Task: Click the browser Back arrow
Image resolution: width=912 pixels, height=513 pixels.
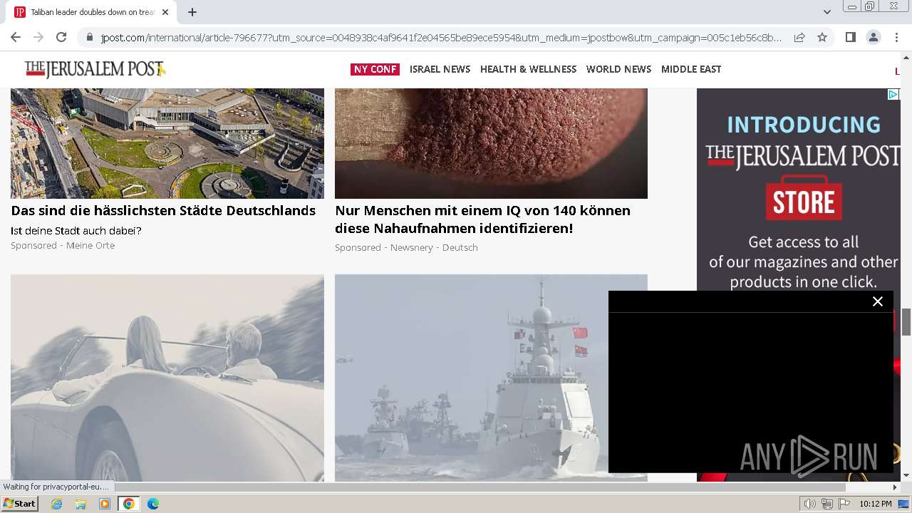Action: 16,37
